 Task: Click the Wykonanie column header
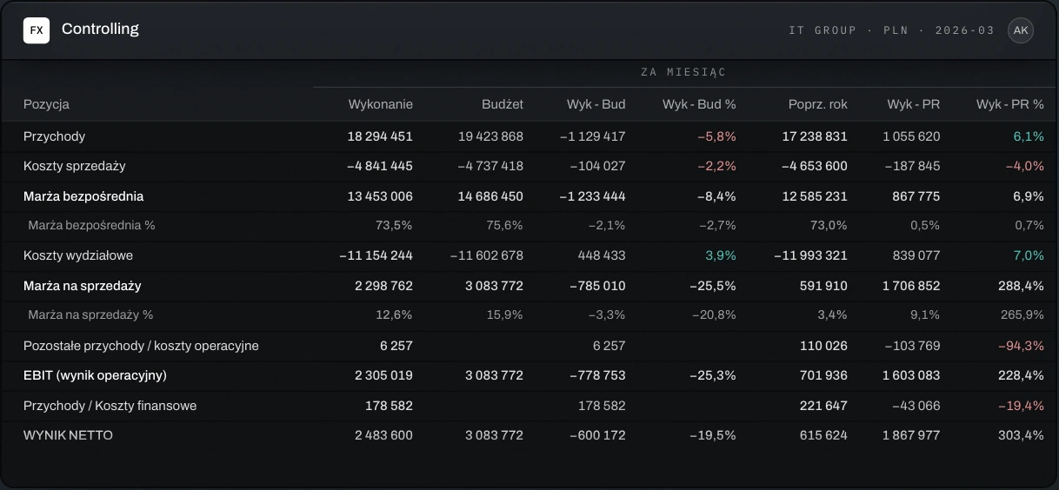tap(381, 104)
